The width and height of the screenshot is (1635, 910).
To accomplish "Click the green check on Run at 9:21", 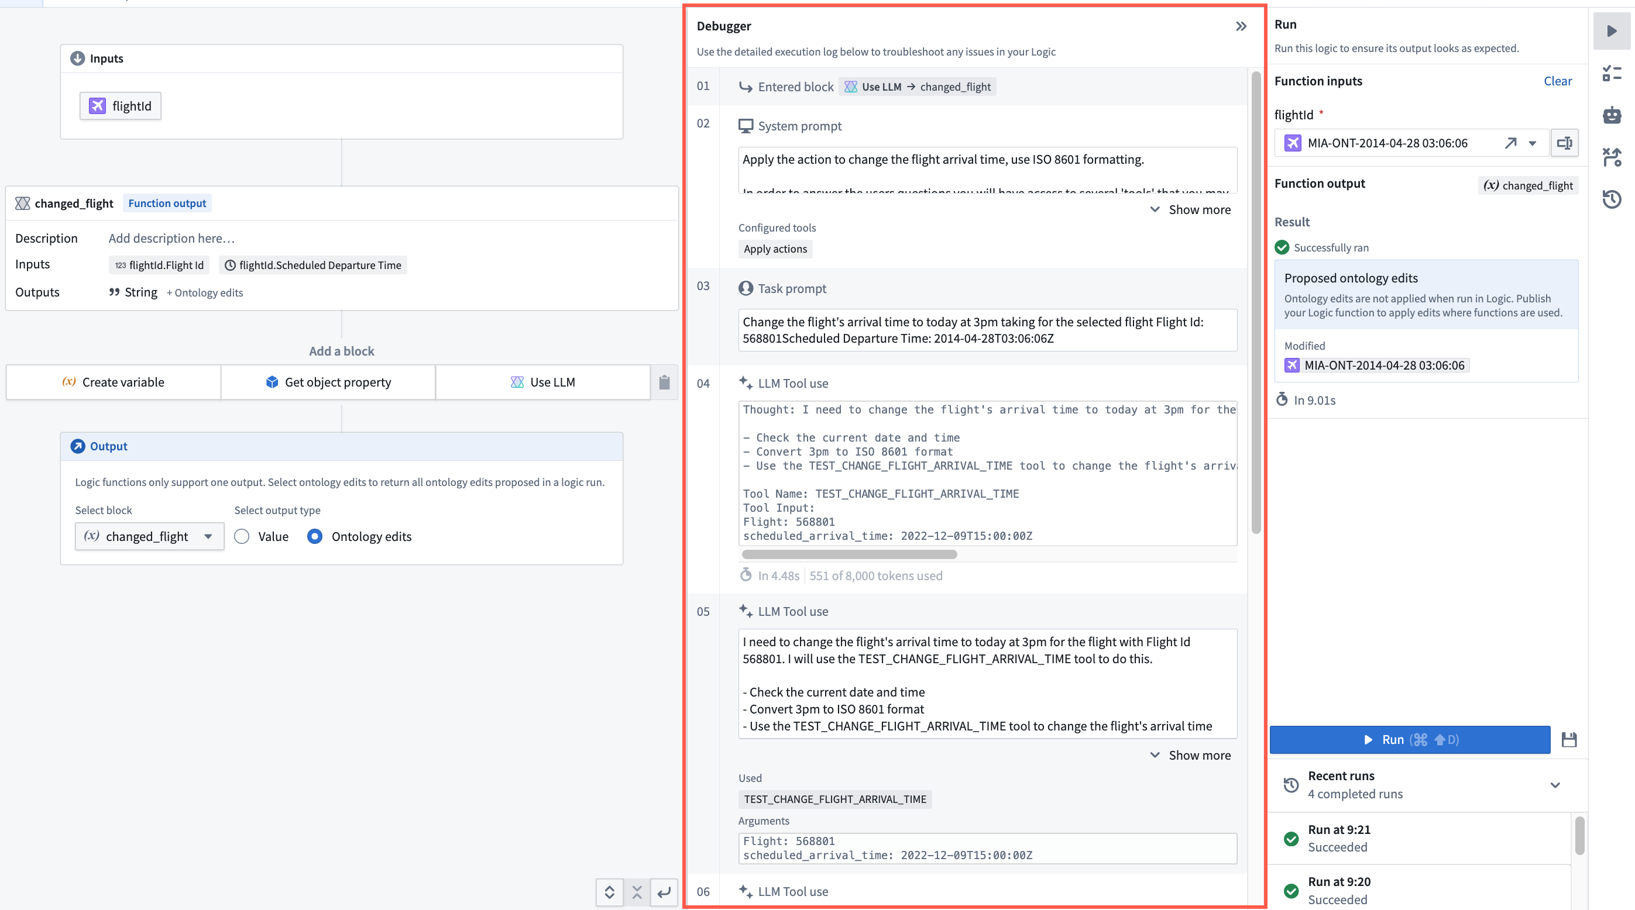I will click(x=1291, y=838).
